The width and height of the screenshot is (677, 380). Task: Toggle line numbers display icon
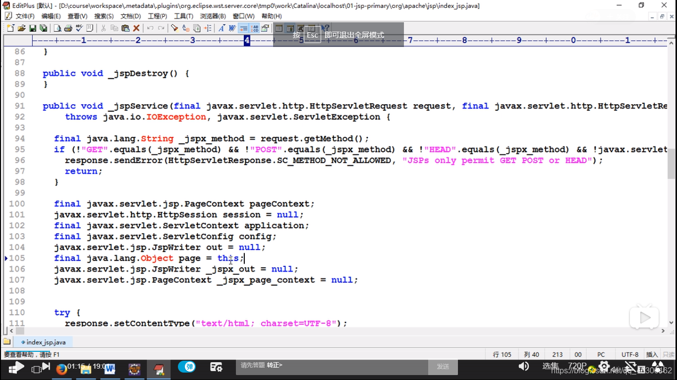(x=254, y=28)
